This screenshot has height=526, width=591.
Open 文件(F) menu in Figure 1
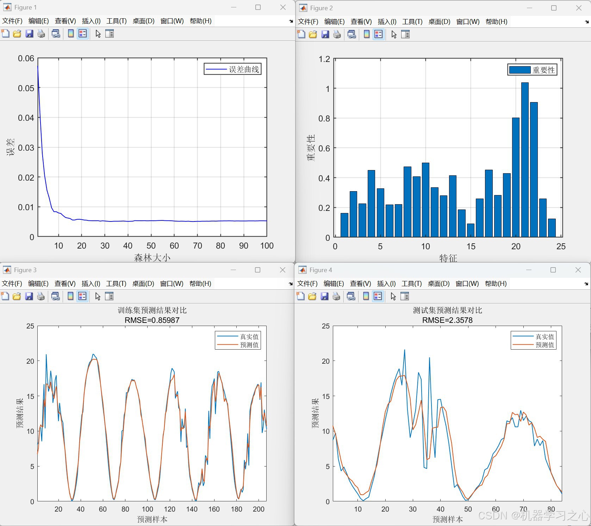point(12,21)
